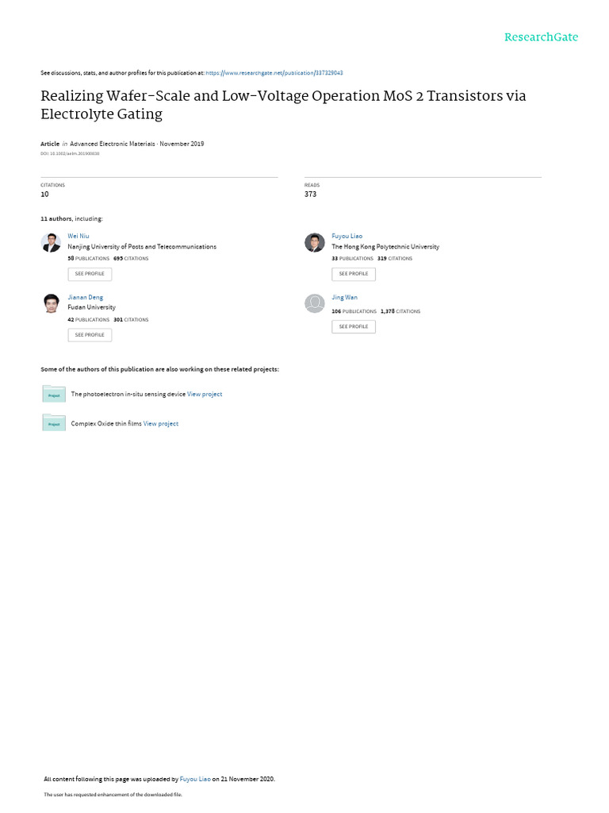Click the ResearchGate logo

coord(542,37)
